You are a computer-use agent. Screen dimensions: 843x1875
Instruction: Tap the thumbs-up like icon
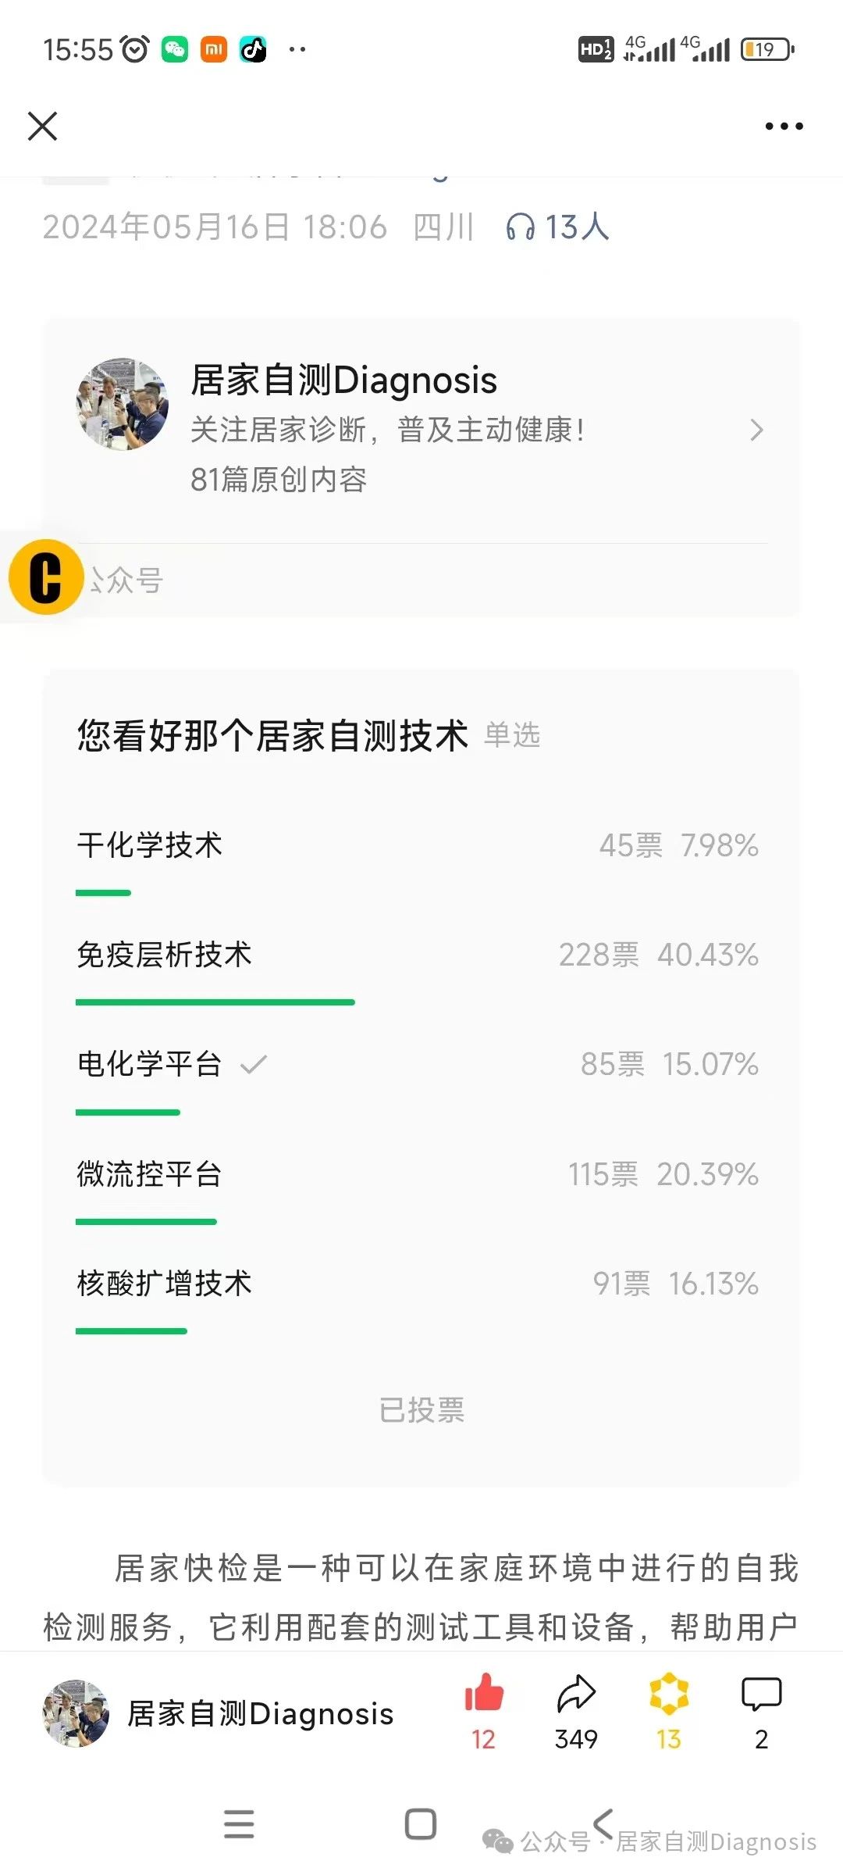tap(484, 1694)
